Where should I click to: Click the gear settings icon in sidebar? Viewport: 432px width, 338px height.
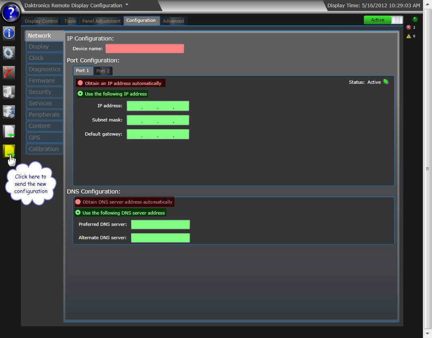point(9,53)
